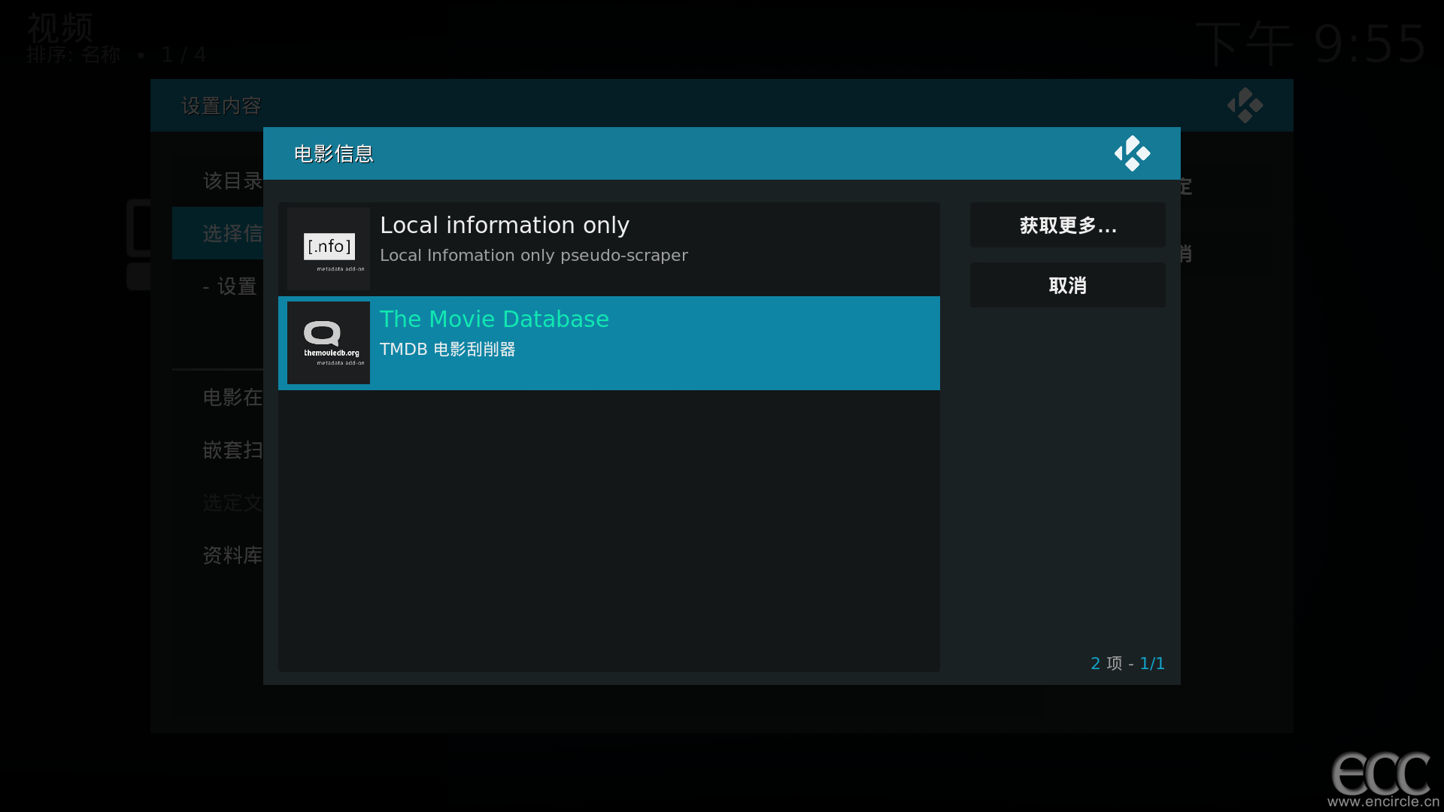Screen dimensions: 1444x812
Task: Click the themoviedb.org add-on icon
Action: (x=329, y=343)
